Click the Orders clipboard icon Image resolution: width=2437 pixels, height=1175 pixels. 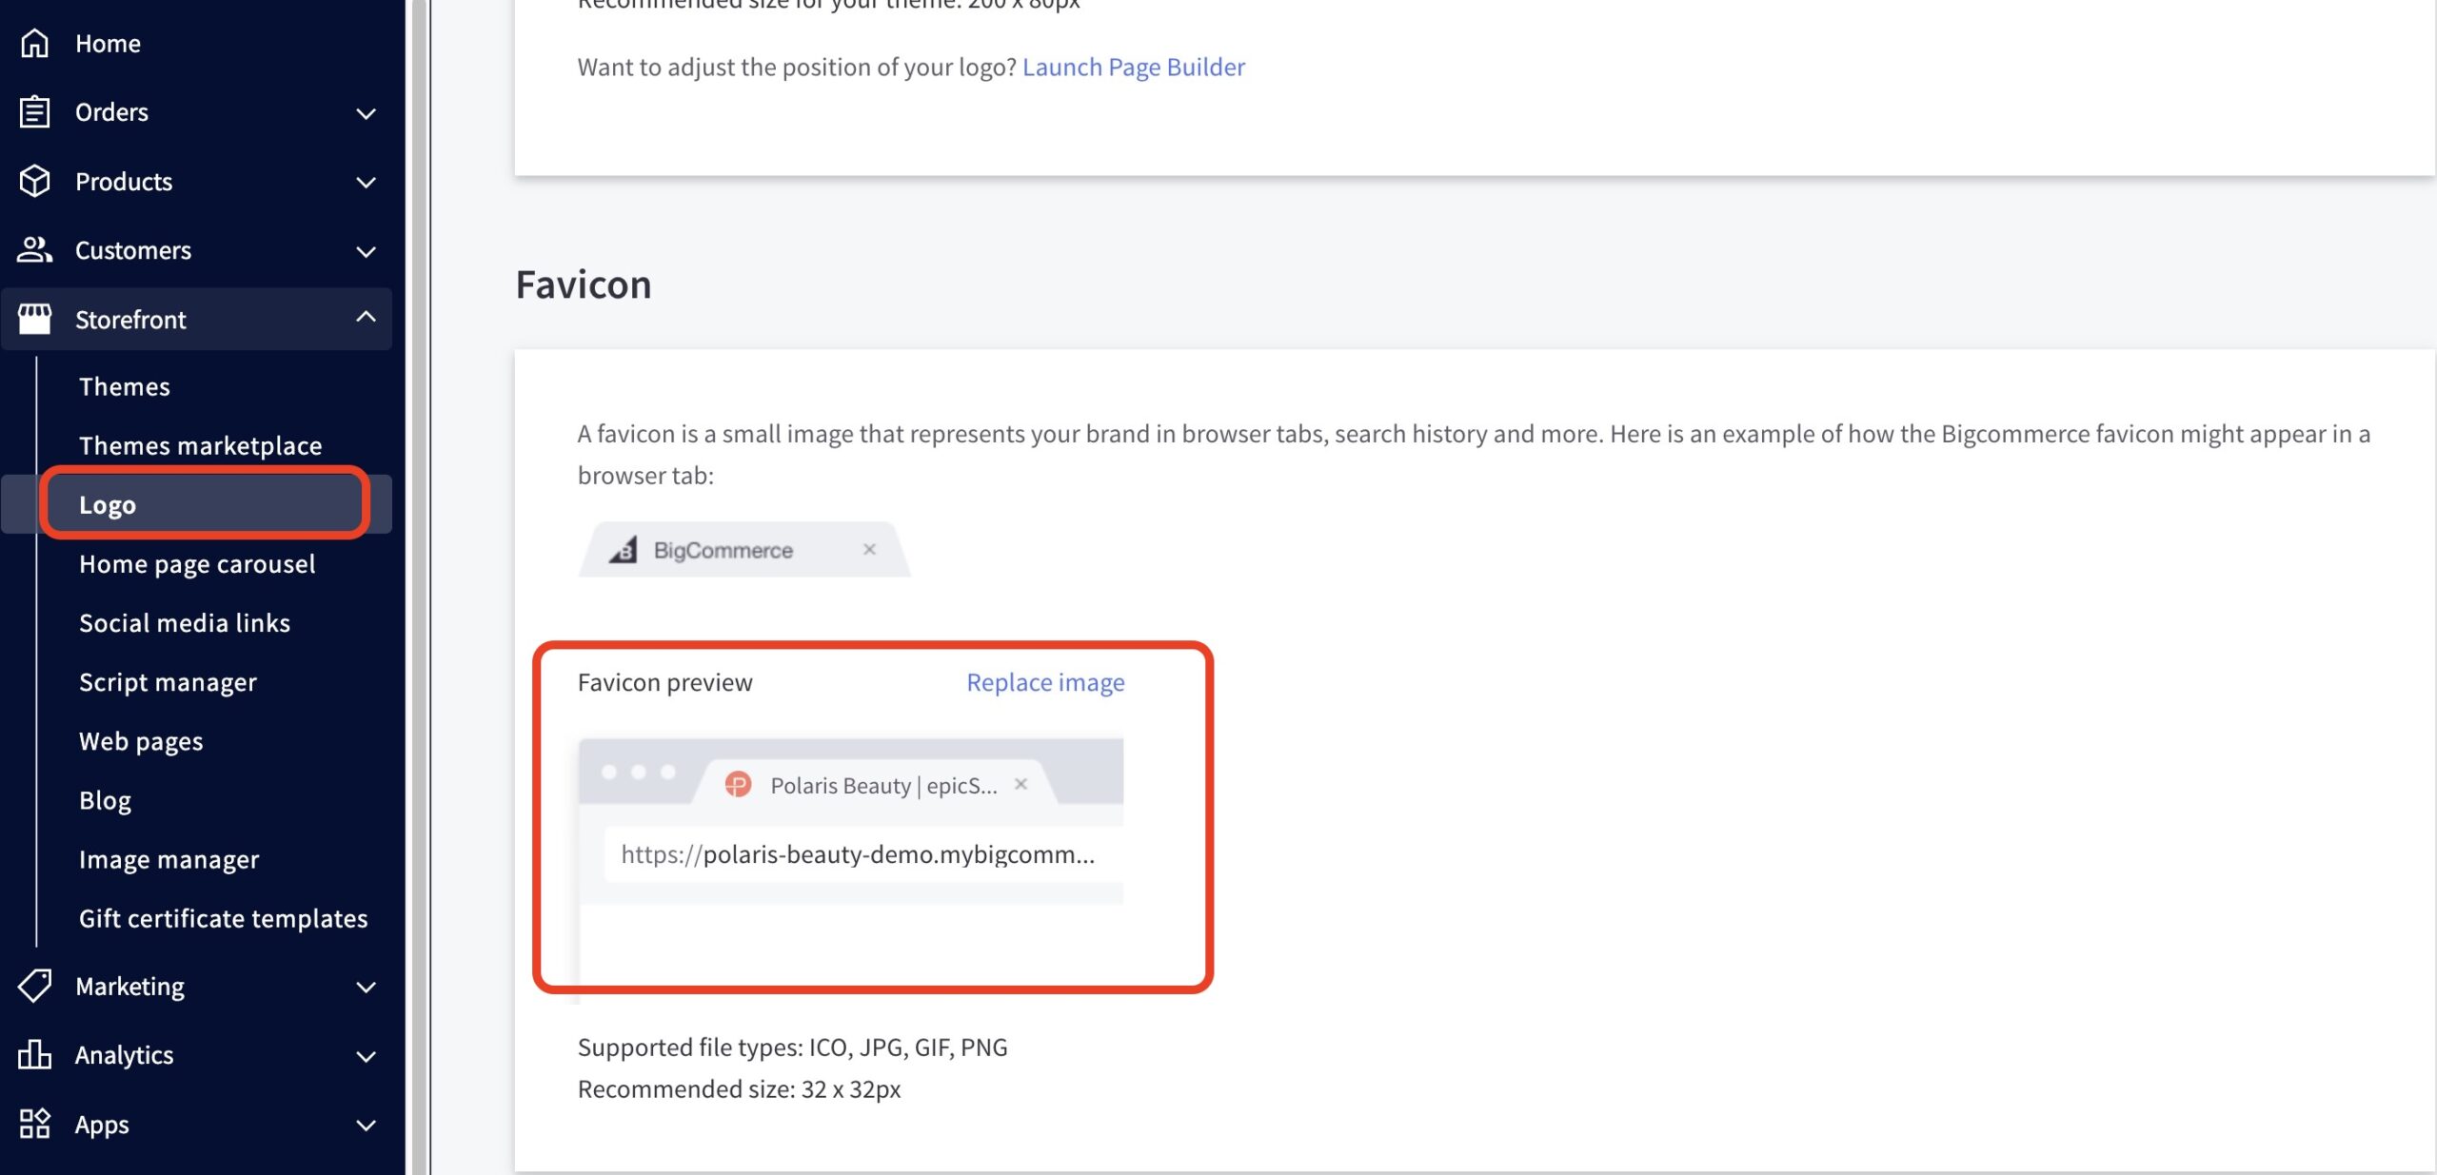click(35, 112)
